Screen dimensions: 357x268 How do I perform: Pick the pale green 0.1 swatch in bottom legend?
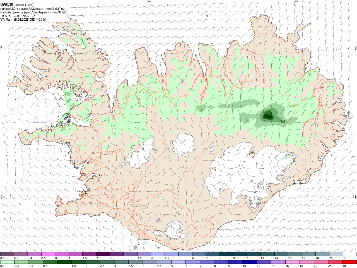(x=7, y=262)
